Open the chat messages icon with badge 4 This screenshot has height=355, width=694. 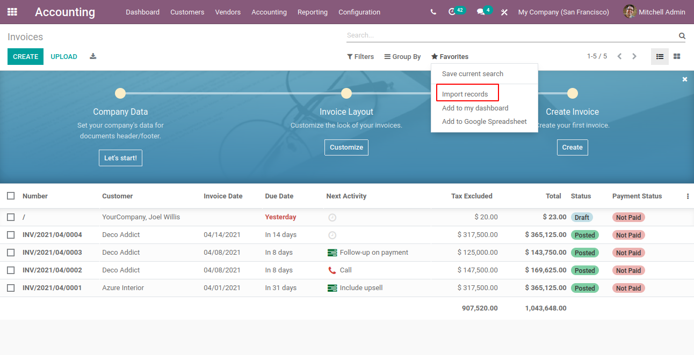point(480,12)
